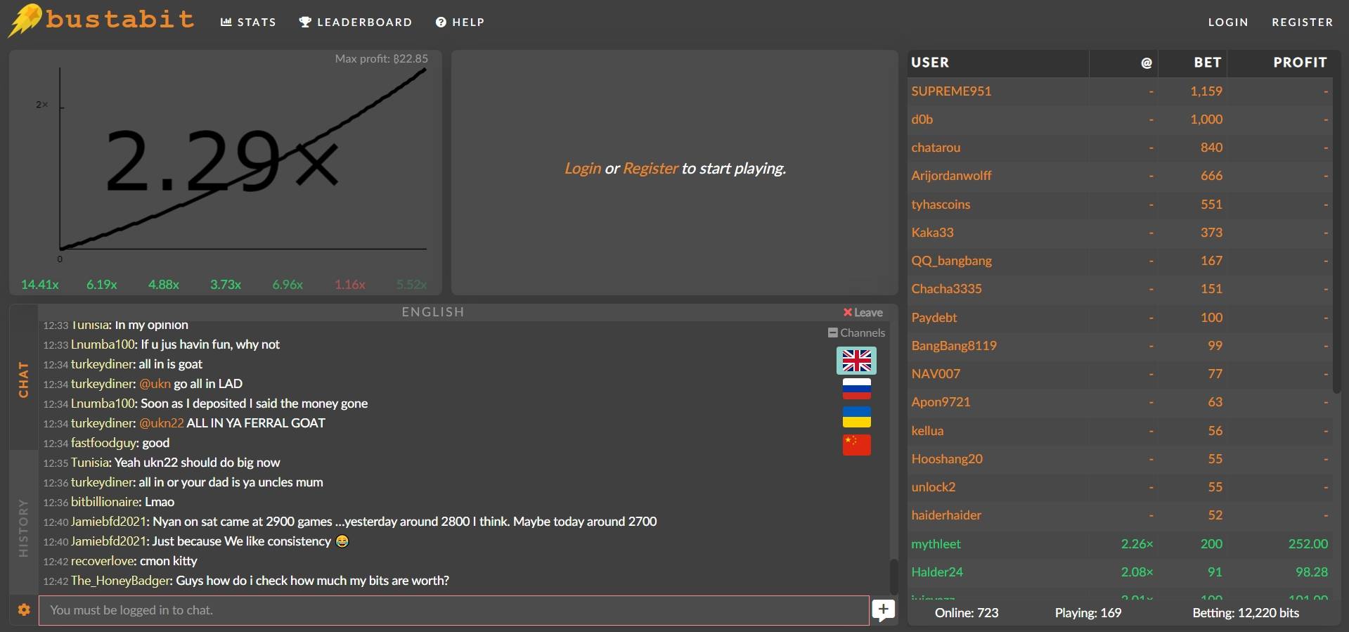Open player Kaka33 profile

coord(932,233)
